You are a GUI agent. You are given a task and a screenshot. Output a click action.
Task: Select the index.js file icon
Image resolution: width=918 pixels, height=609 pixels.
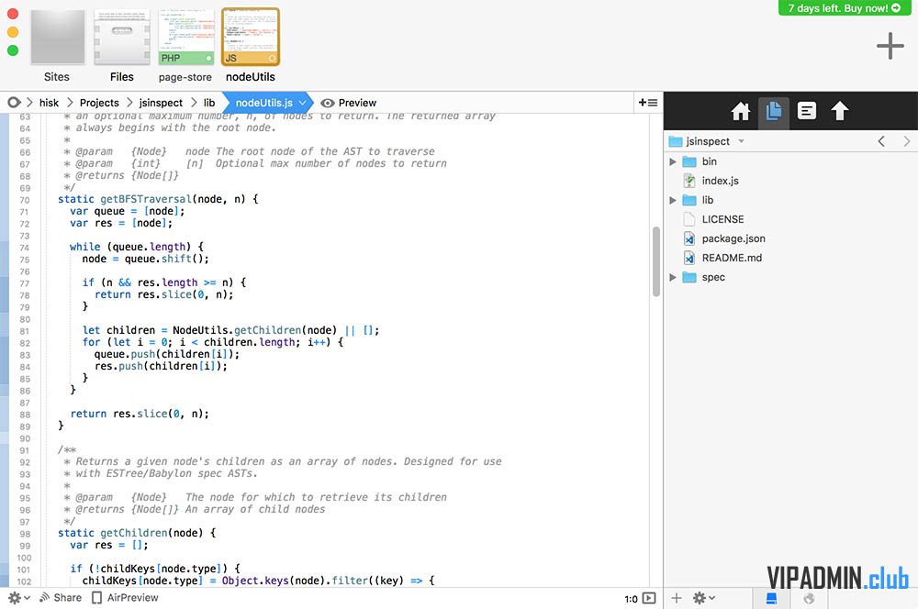click(x=689, y=181)
